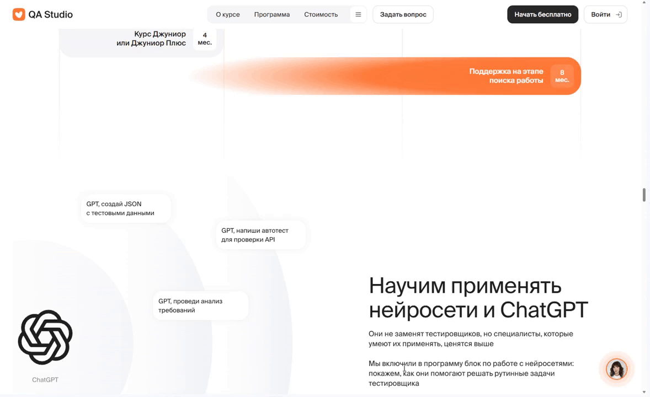Click the 8 мес. duration badge
Viewport: 650px width, 397px height.
tap(562, 76)
